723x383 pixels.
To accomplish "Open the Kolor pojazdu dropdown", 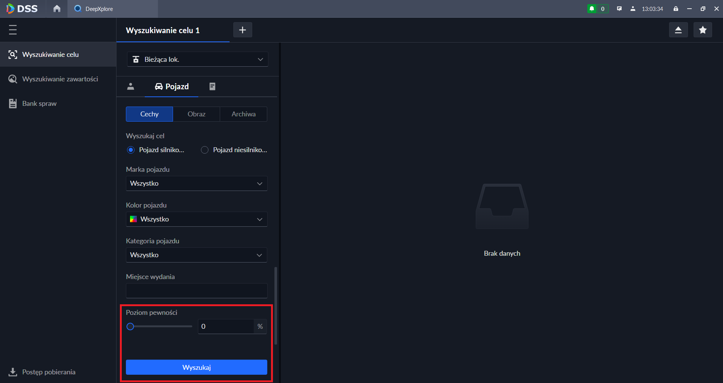I will pyautogui.click(x=196, y=219).
